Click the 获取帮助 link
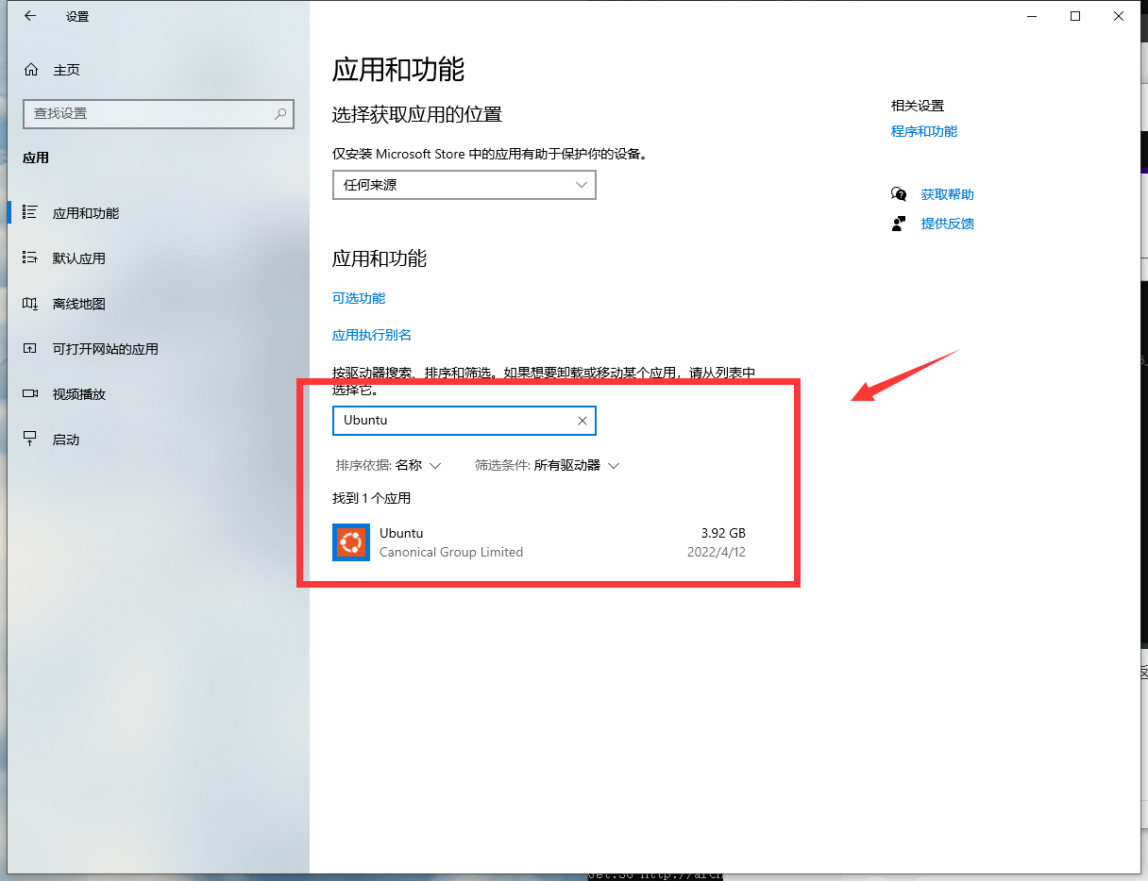This screenshot has height=881, width=1148. [948, 194]
